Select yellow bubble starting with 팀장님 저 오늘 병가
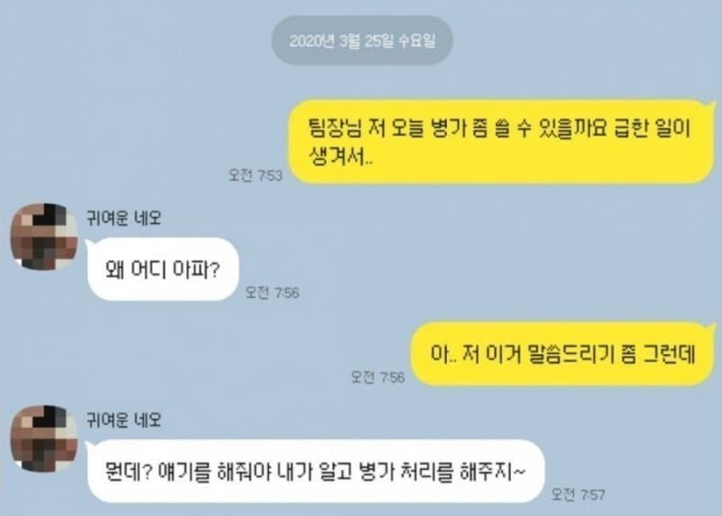The width and height of the screenshot is (722, 516). [502, 141]
